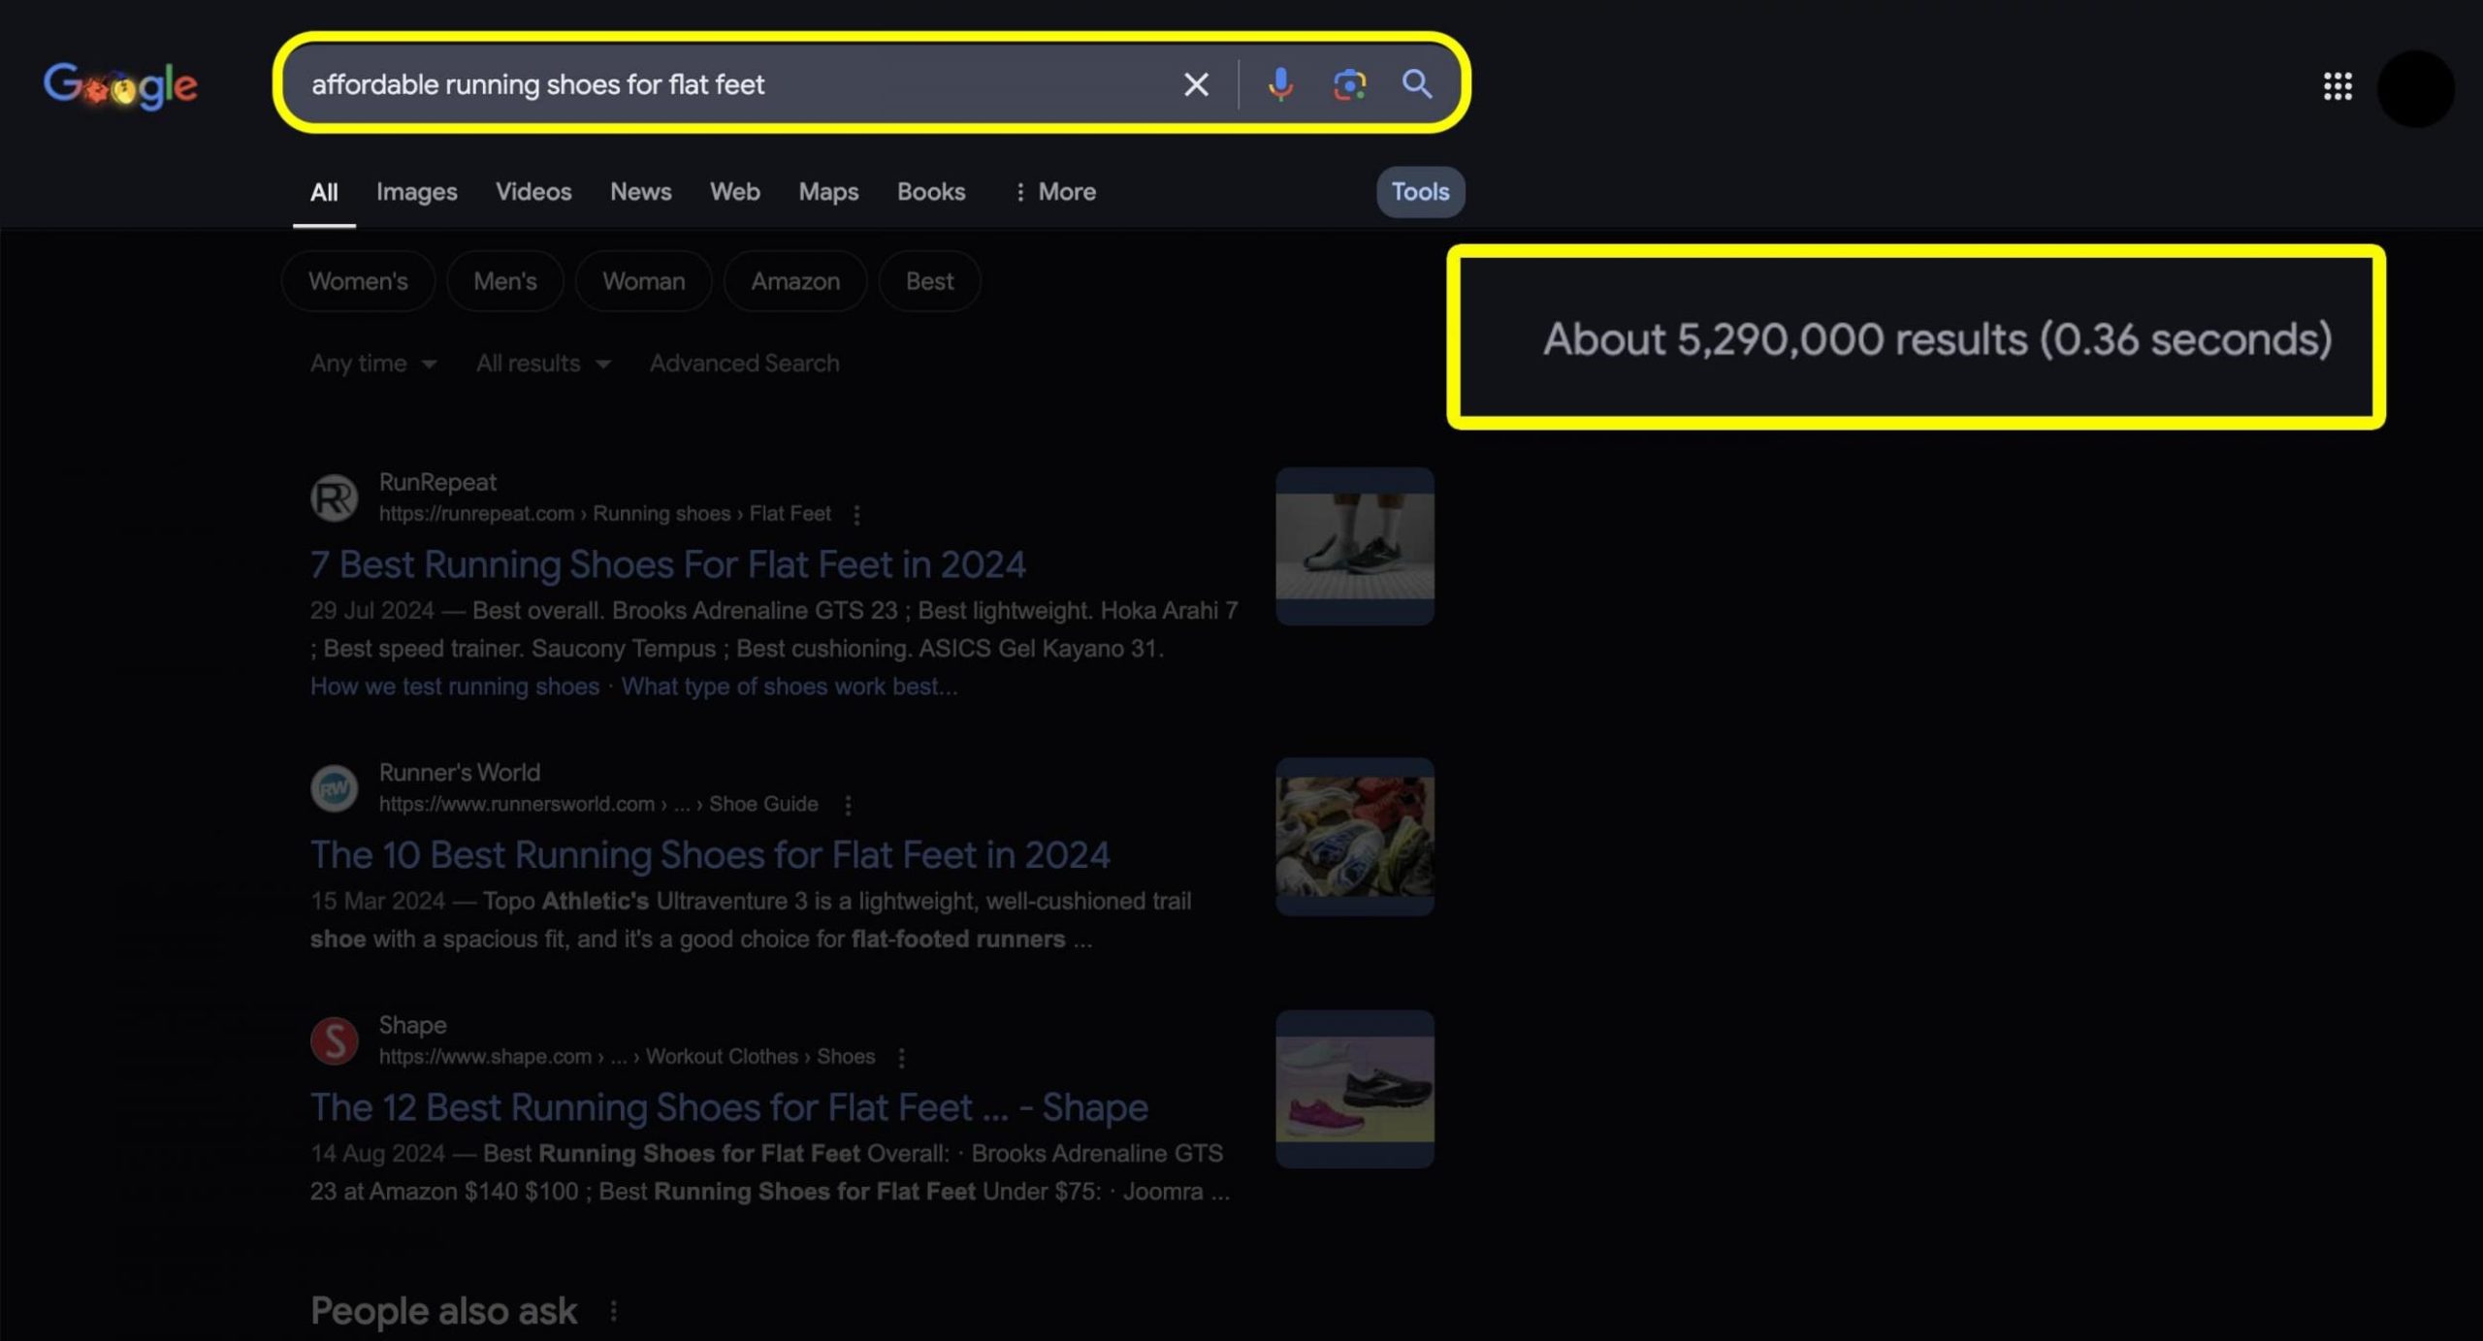Viewport: 2483px width, 1341px height.
Task: Open the Google apps grid
Action: point(2338,86)
